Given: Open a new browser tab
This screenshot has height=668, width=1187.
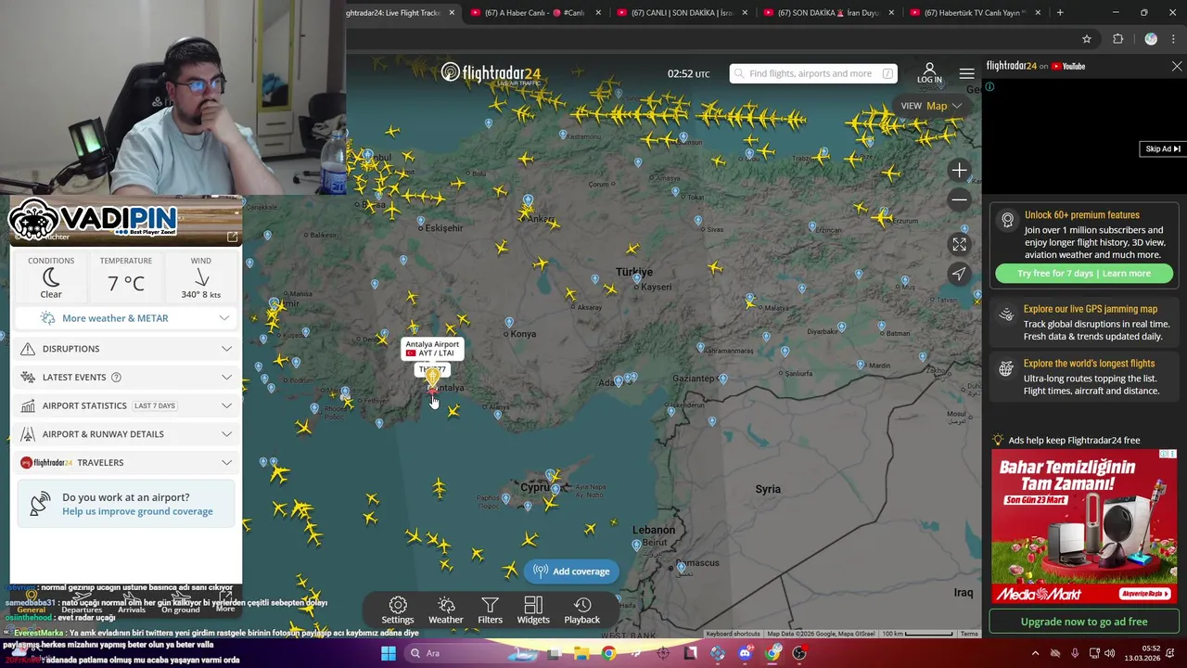Looking at the screenshot, I should (x=1060, y=13).
